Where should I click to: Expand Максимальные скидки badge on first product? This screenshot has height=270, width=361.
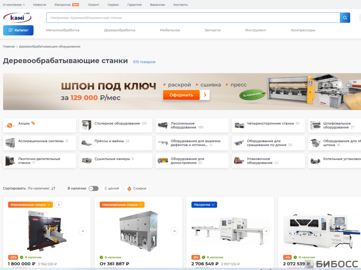click(x=30, y=205)
